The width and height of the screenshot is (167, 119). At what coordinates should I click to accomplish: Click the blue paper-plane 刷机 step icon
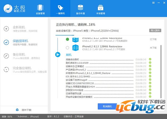[58, 55]
